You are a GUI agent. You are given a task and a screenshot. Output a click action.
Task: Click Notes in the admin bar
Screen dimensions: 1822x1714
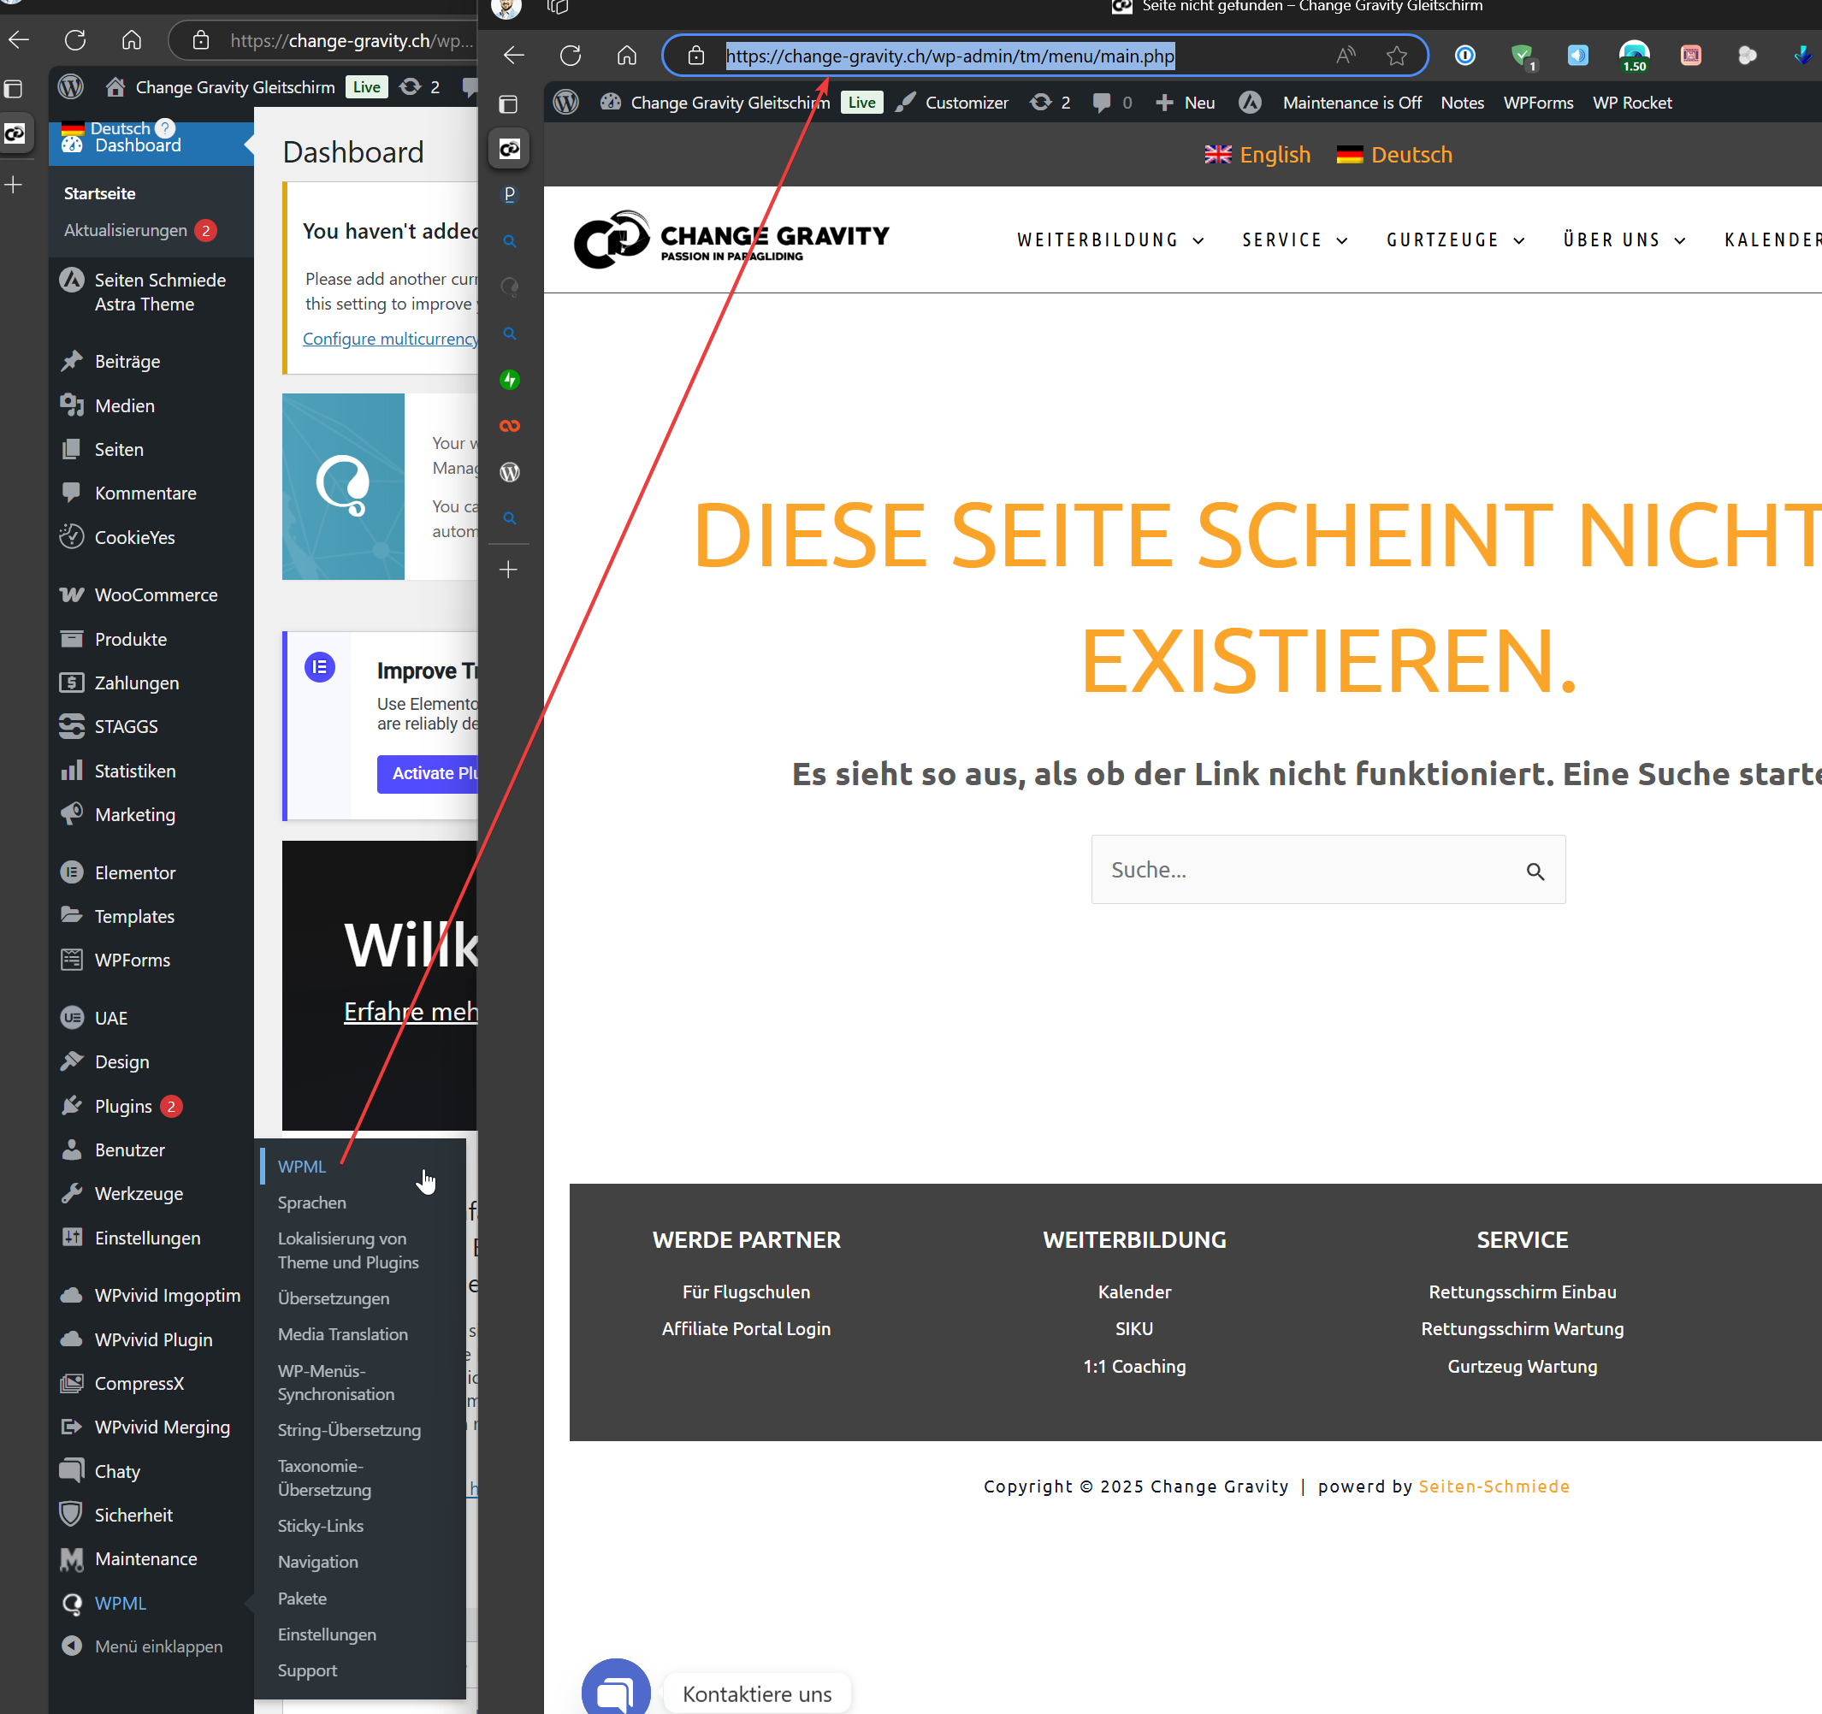pos(1462,103)
